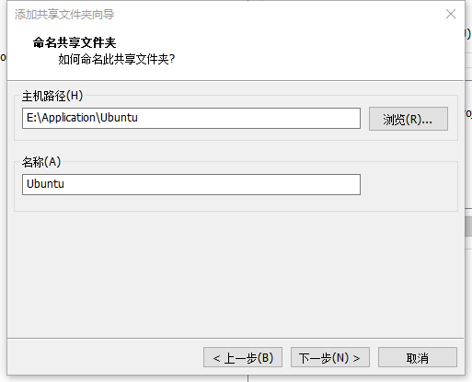
Task: Focus the 主机路径 input field
Action: [191, 118]
